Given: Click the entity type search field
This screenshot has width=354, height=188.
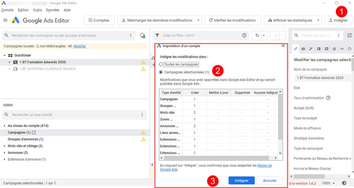Looking at the screenshot, I should point(74,115).
